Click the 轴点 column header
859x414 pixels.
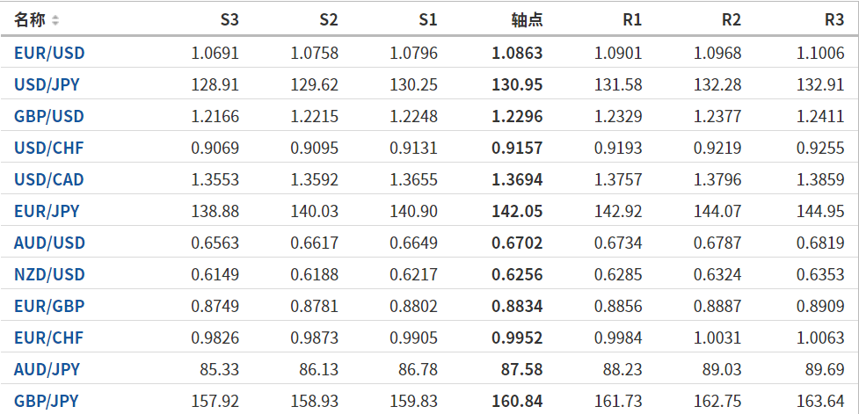click(x=527, y=20)
